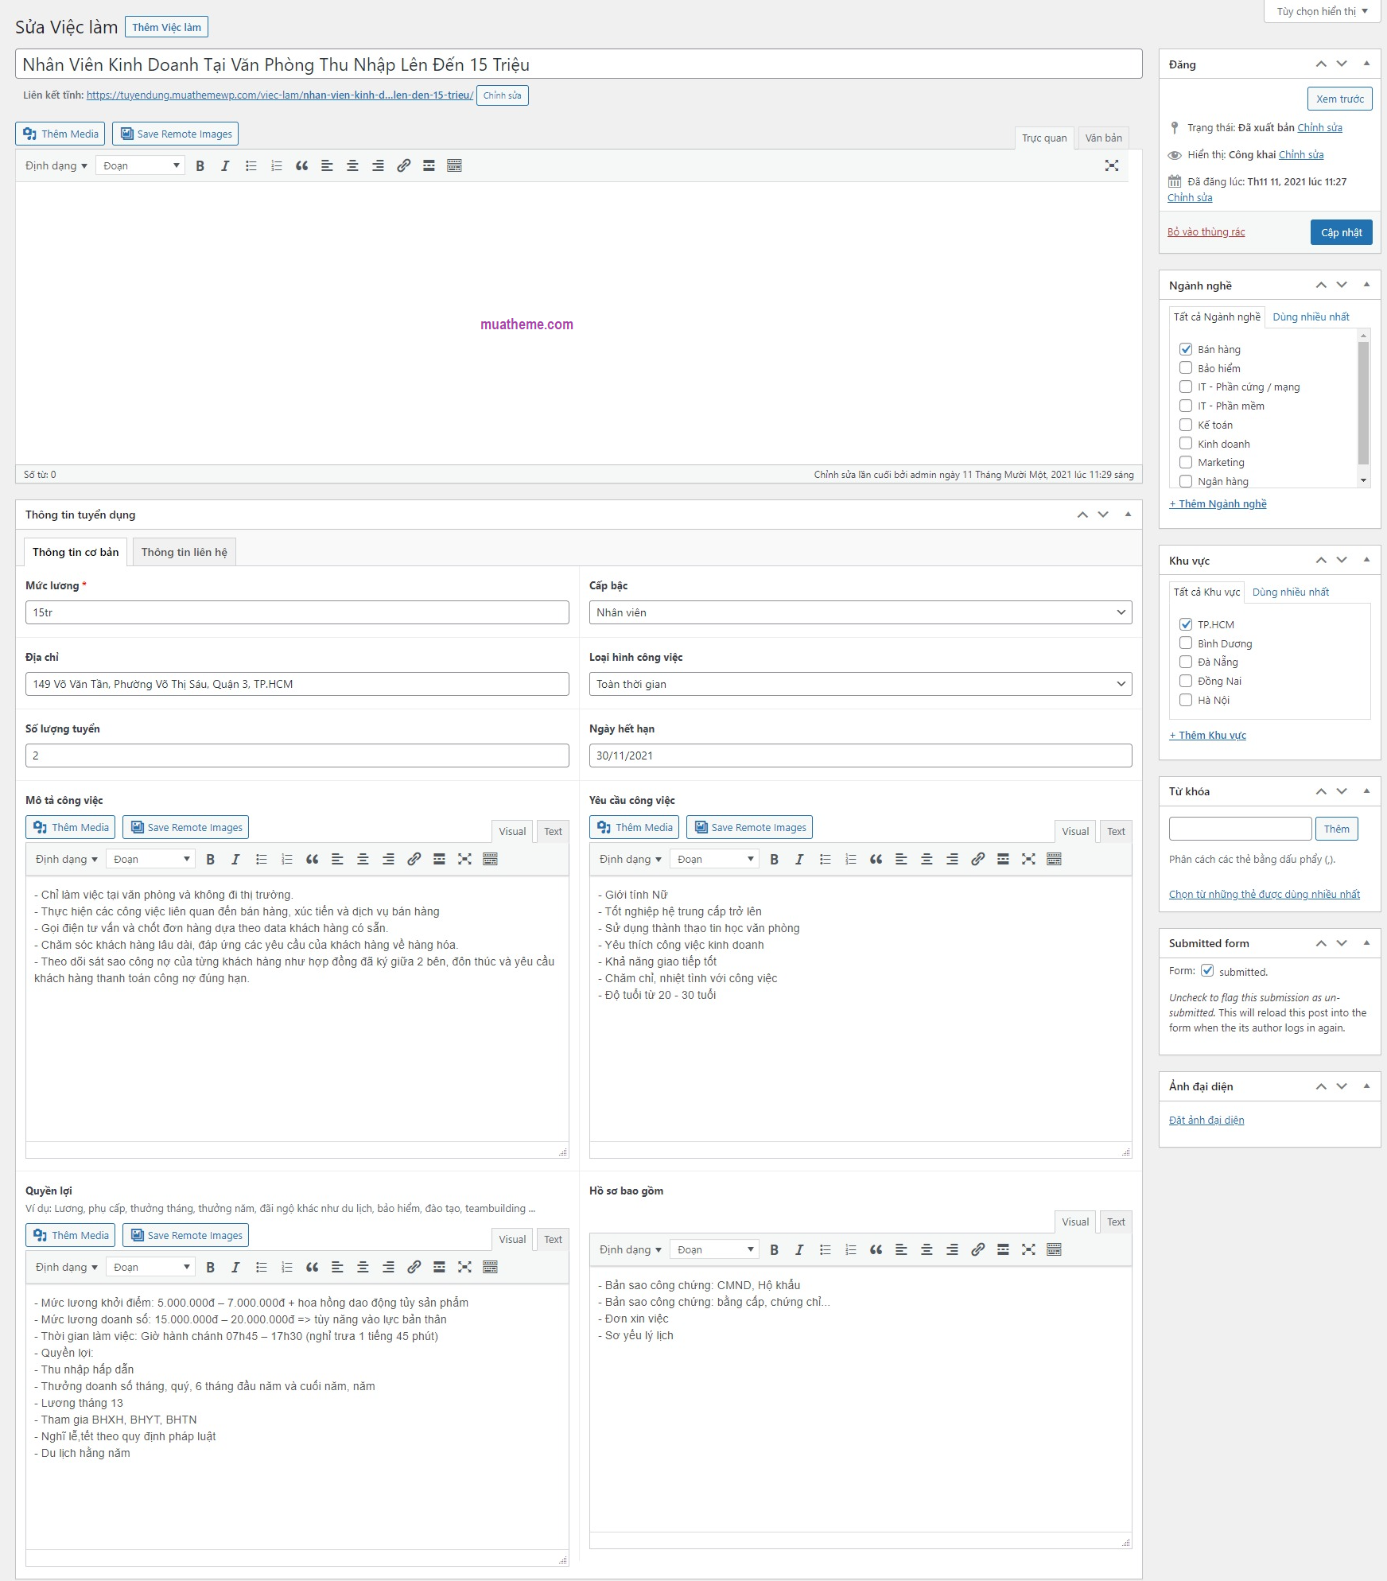Check the Hà Nội region checkbox
Screen dimensions: 1387x1581
[1186, 700]
